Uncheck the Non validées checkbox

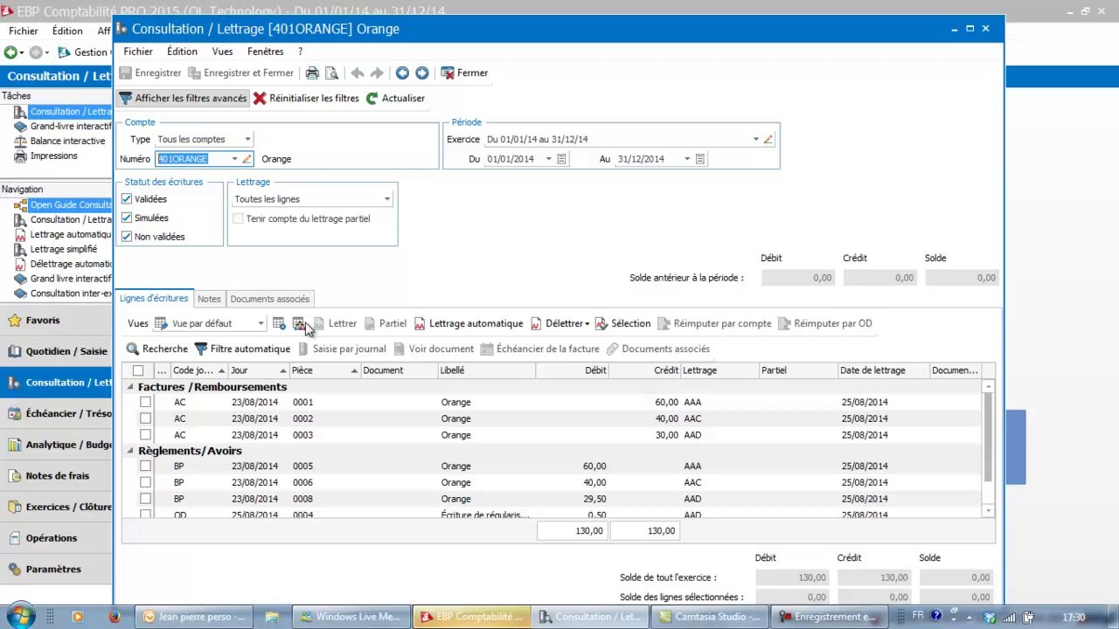tap(127, 237)
